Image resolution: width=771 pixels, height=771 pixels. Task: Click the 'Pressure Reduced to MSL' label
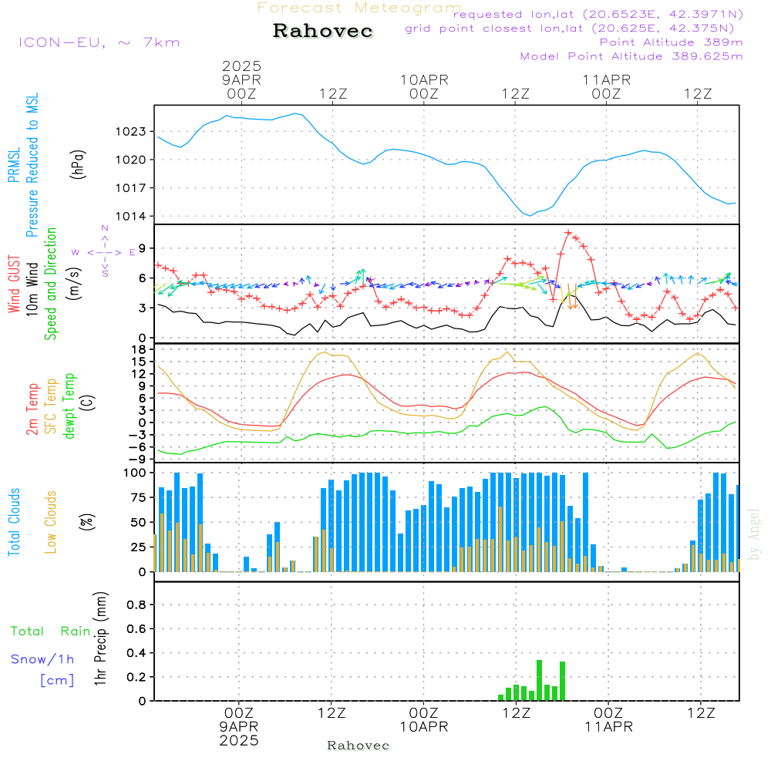tap(32, 165)
